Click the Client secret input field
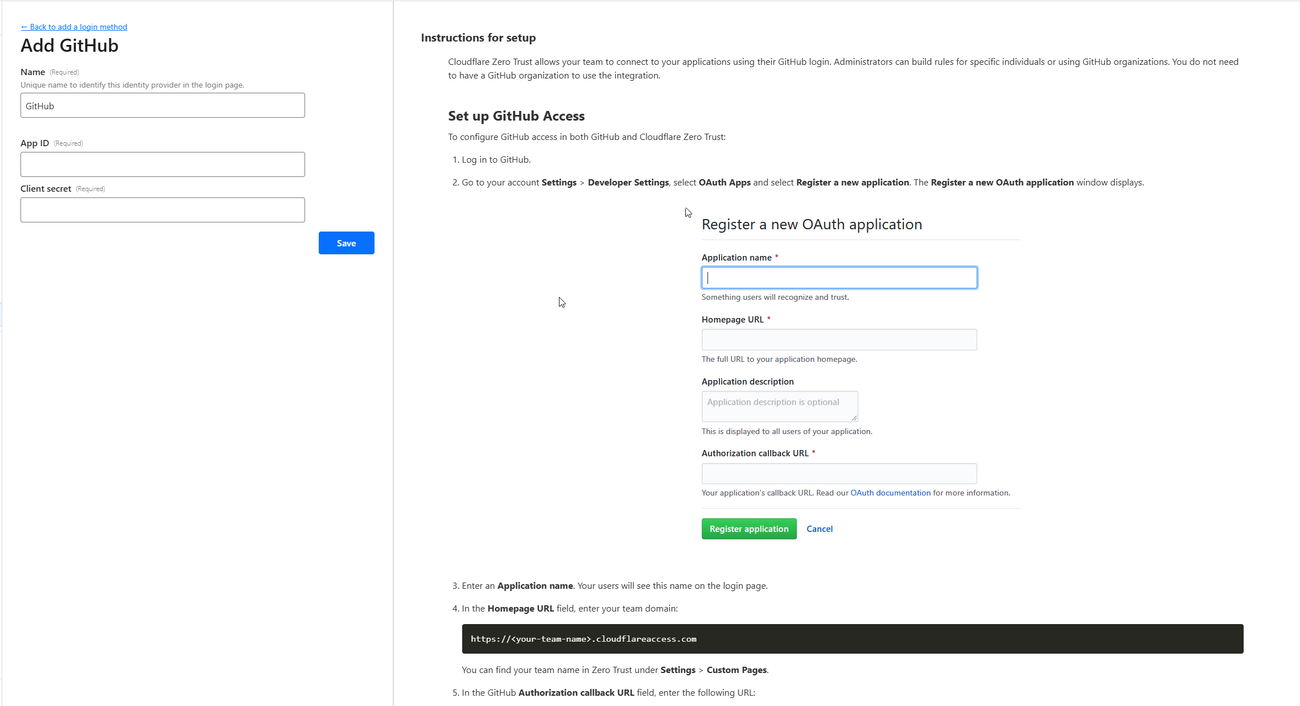 click(x=162, y=210)
